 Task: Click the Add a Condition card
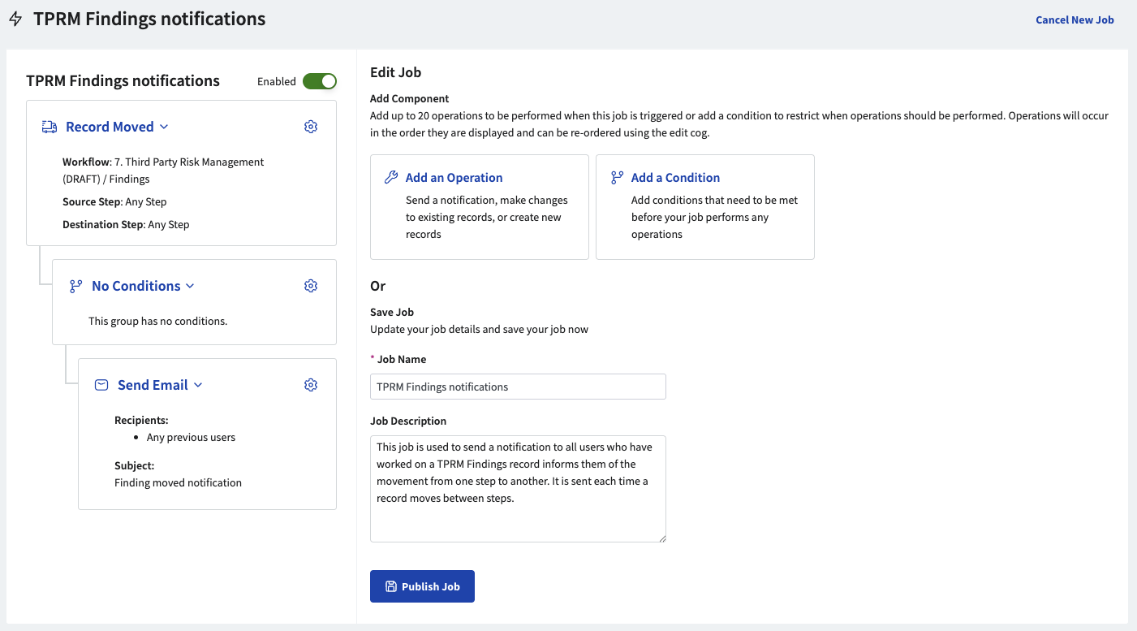[705, 207]
